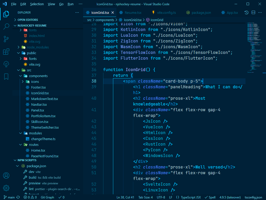
Task: Open the Manage gear icon
Action: coord(6,188)
